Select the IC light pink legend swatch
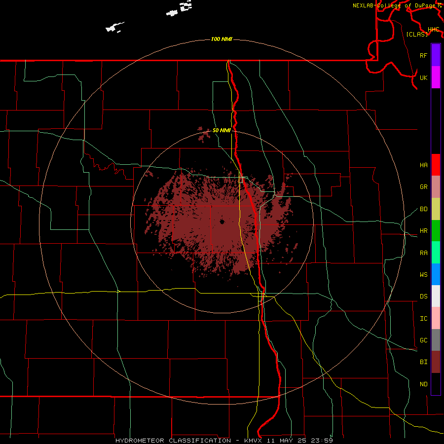444x444 pixels. click(436, 318)
